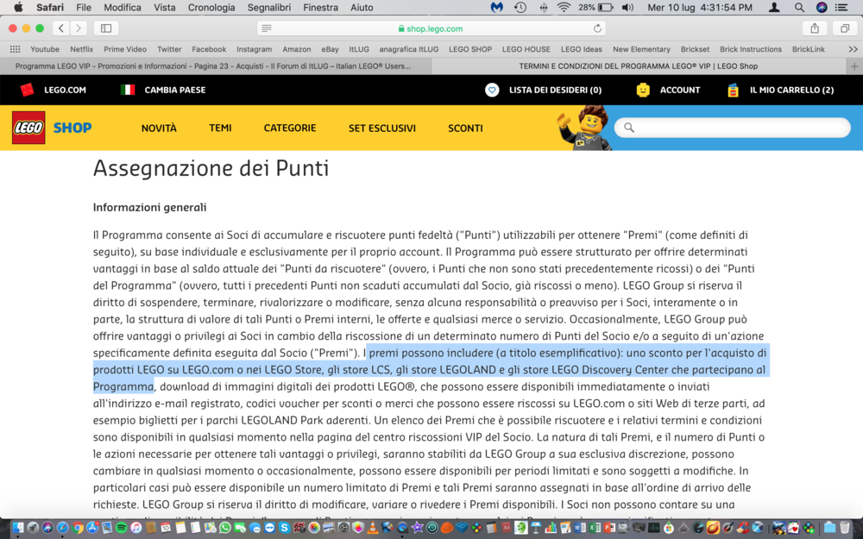
Task: Open the Wi-Fi status menu
Action: pos(564,7)
